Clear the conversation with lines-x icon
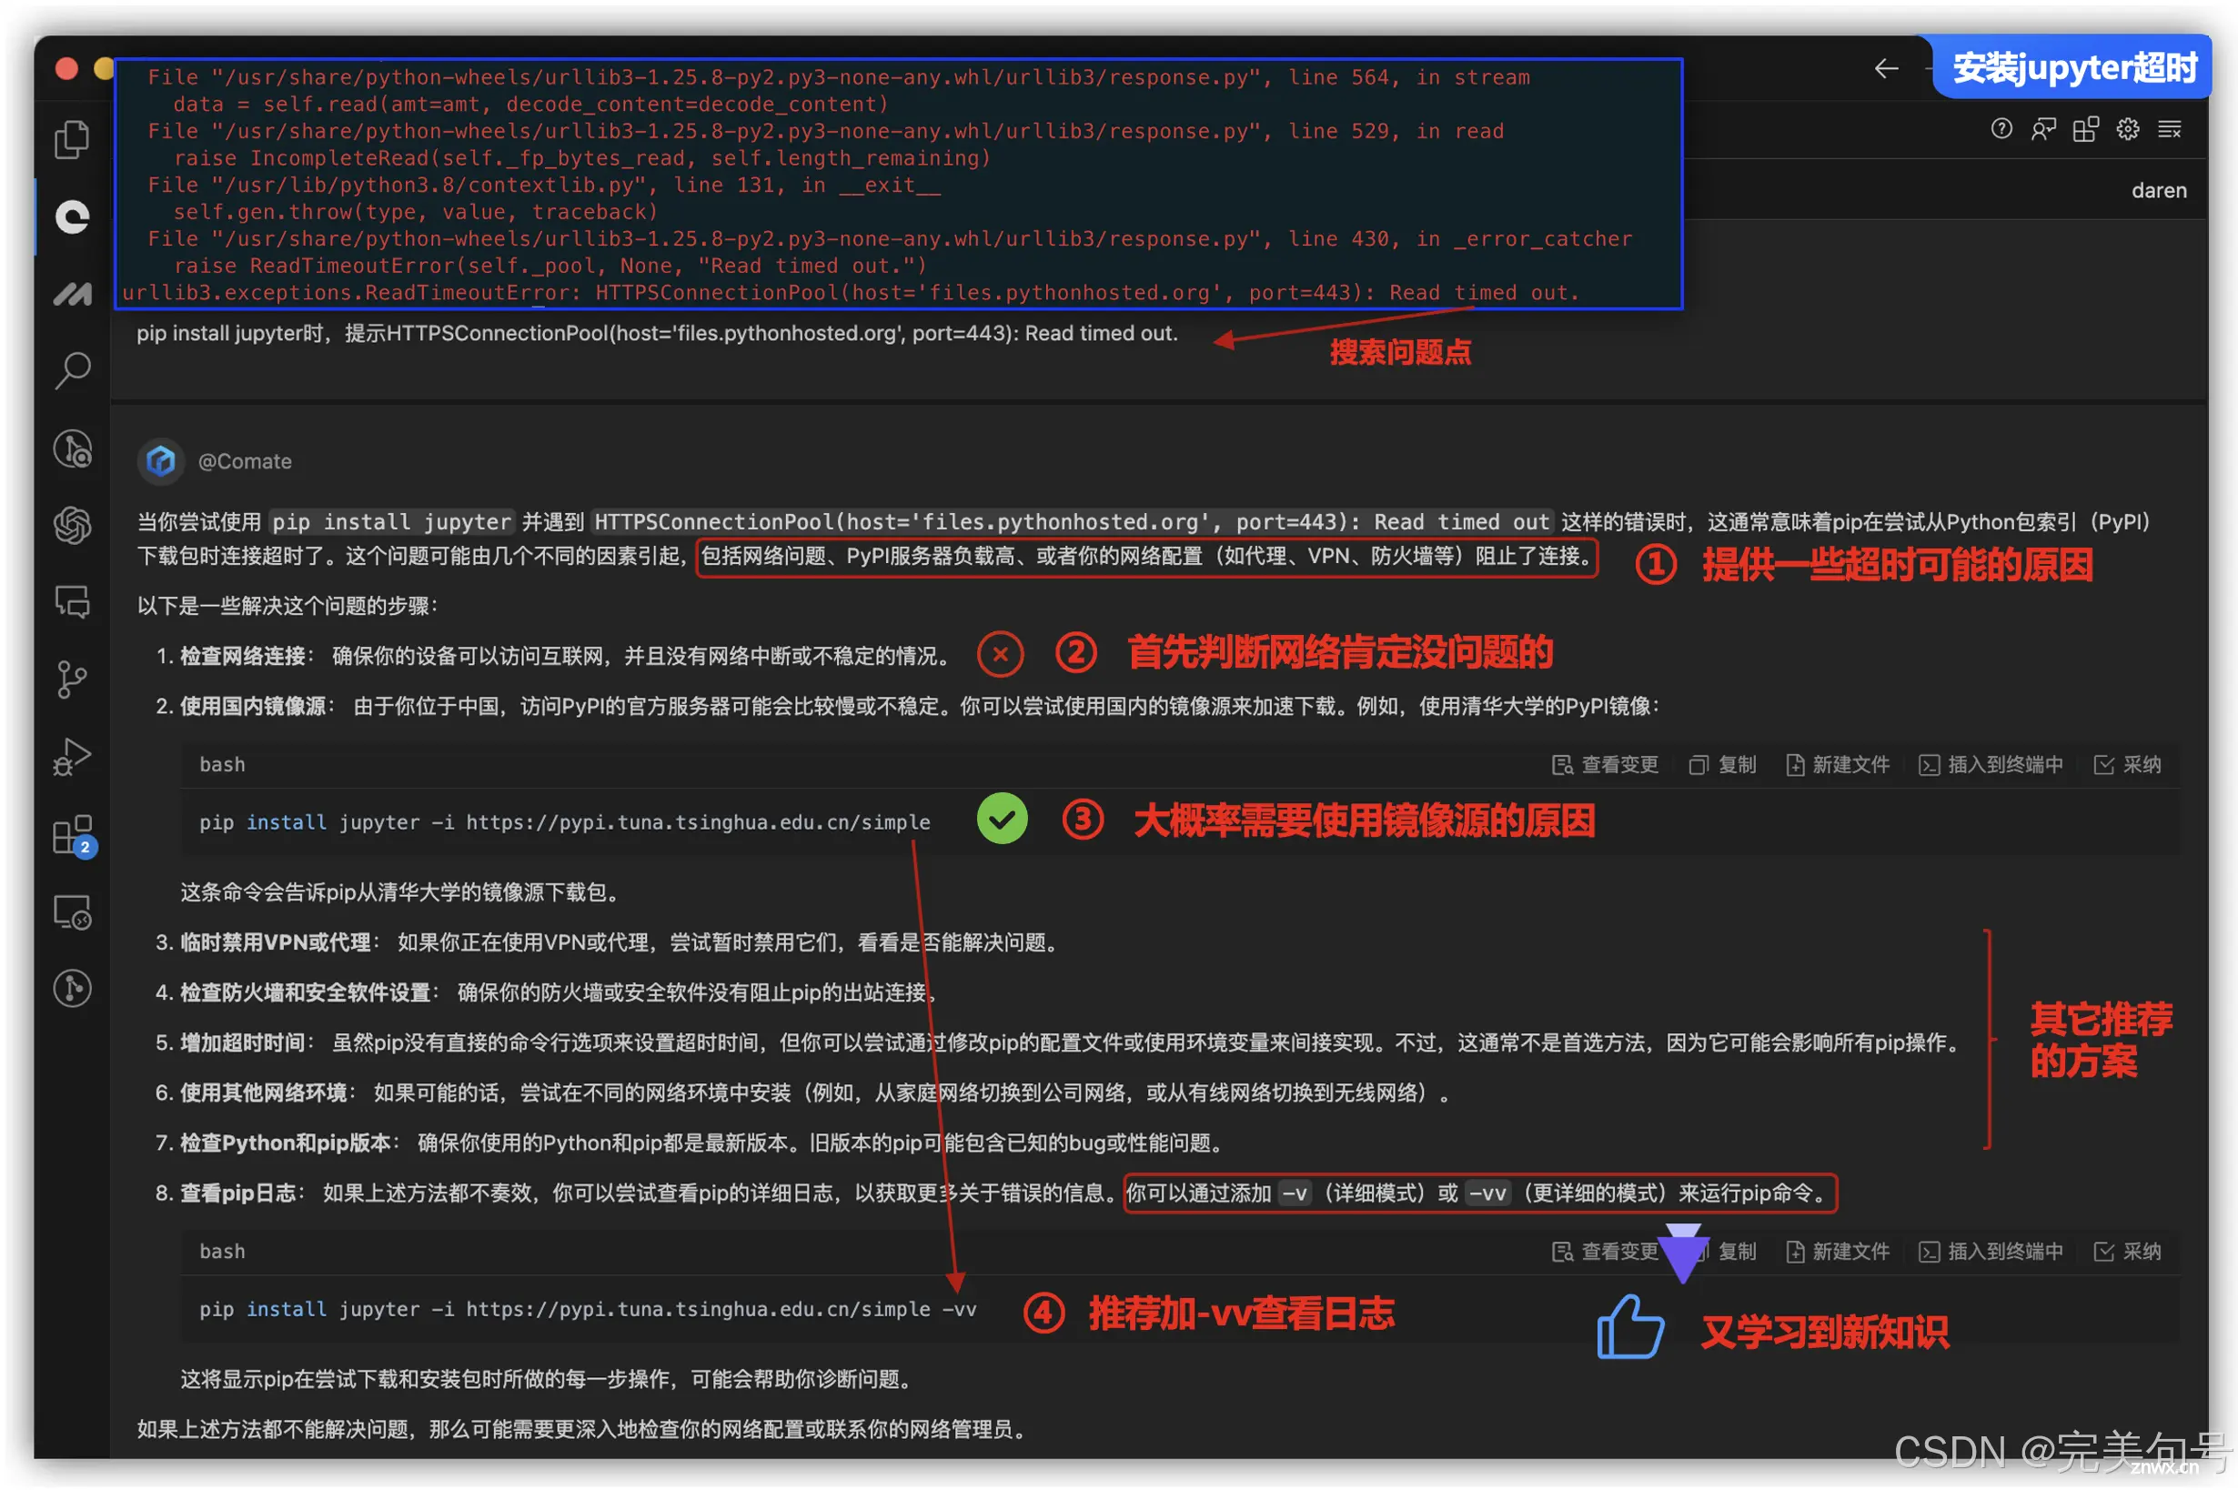This screenshot has height=1490, width=2238. [x=2169, y=129]
